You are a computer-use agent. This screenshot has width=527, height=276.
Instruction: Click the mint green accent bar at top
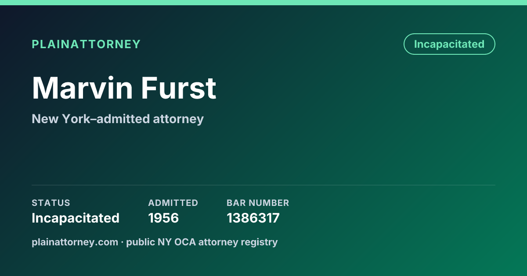click(x=263, y=3)
